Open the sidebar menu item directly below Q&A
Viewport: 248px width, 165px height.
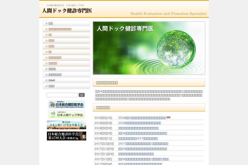67,86
